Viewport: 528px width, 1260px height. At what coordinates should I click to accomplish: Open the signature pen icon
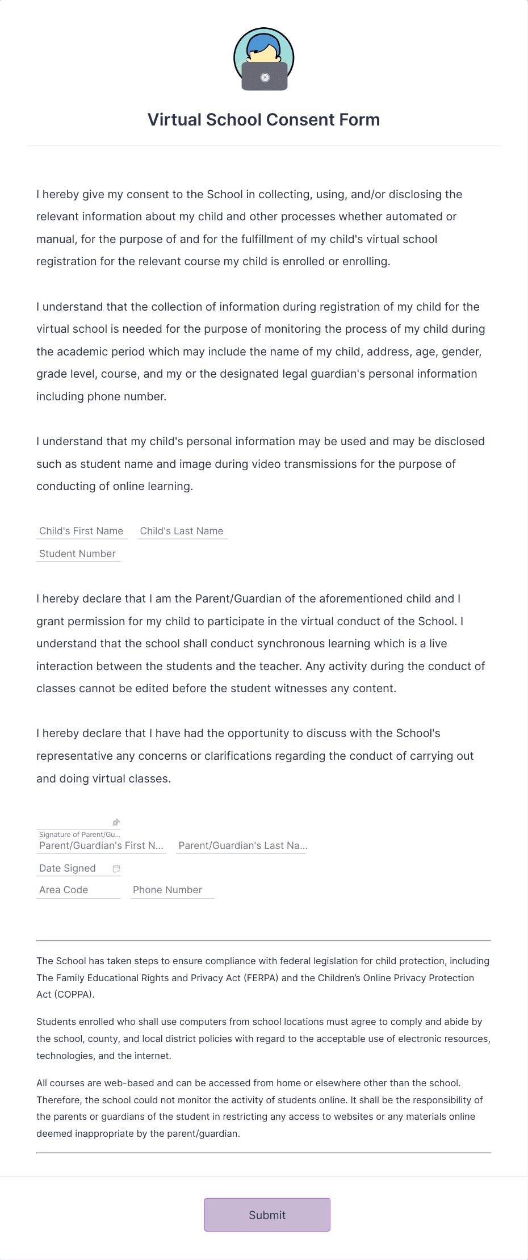(x=116, y=821)
